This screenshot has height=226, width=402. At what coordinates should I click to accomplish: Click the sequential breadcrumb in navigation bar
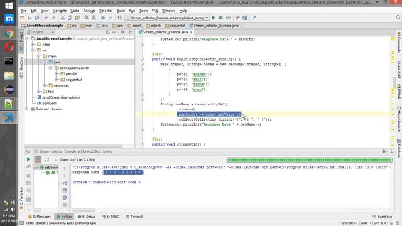[175, 26]
